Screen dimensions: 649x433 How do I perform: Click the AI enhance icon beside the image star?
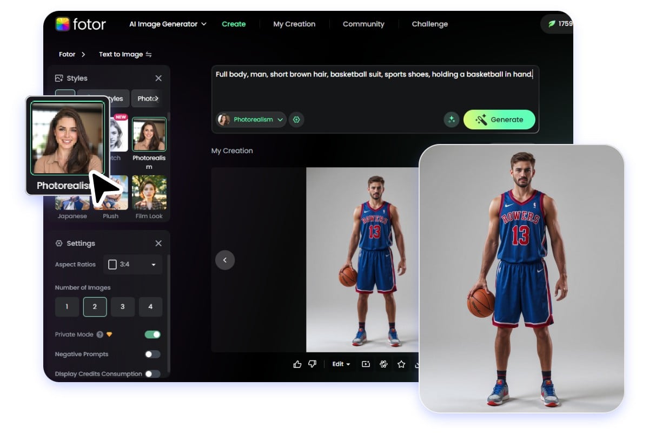(x=383, y=364)
